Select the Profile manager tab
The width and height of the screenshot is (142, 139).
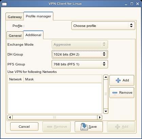pyautogui.click(x=38, y=16)
